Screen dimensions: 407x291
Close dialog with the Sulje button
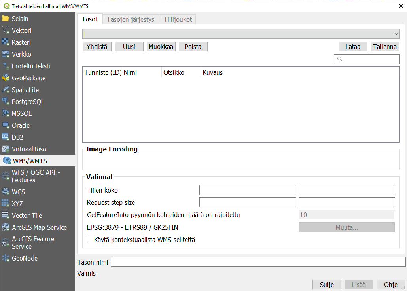[x=327, y=285]
